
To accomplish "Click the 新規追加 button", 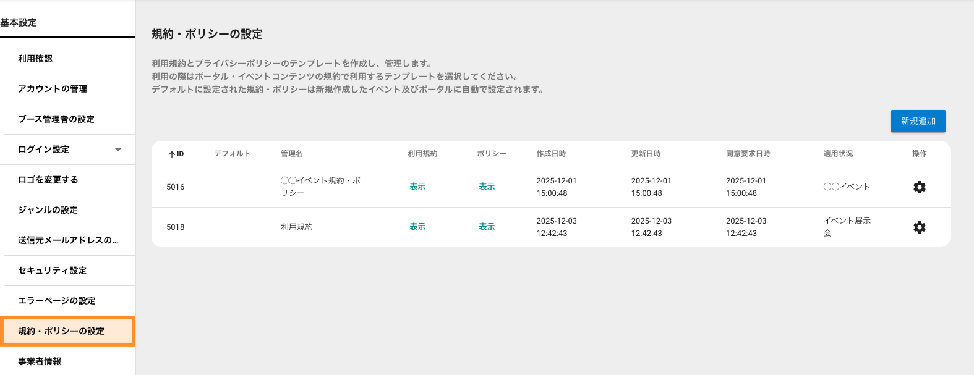I will pyautogui.click(x=918, y=121).
